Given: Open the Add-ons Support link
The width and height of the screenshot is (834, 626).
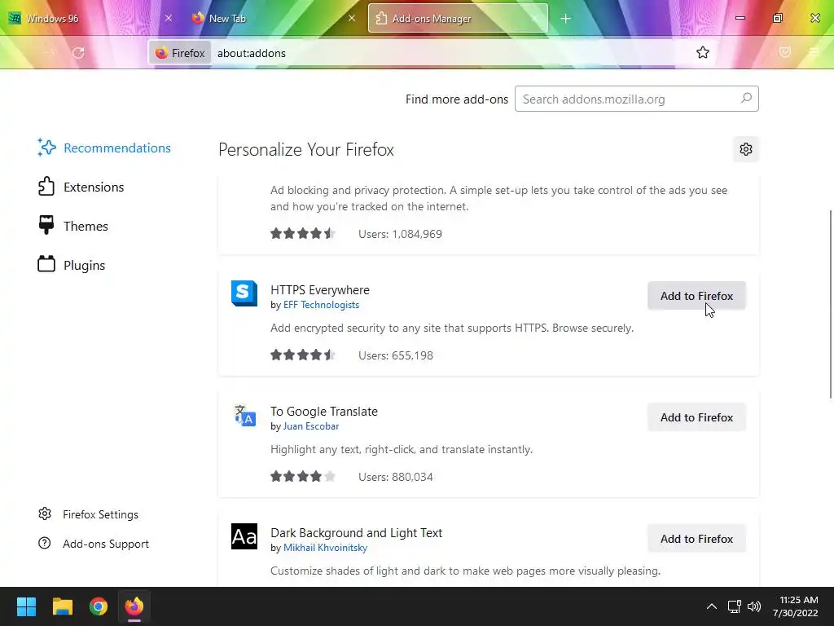Looking at the screenshot, I should (x=94, y=544).
